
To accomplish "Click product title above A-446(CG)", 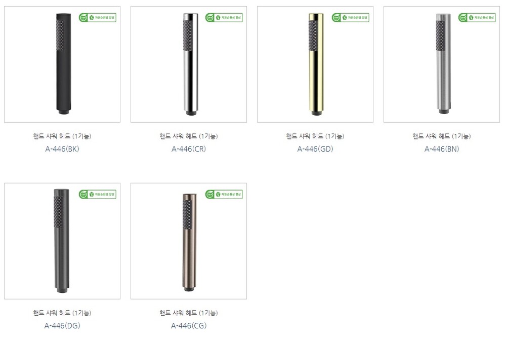I will click(x=188, y=313).
